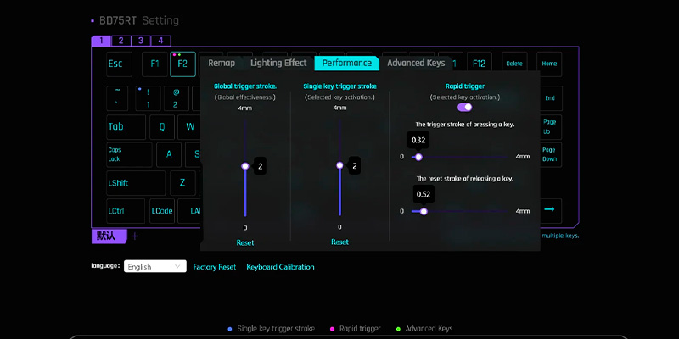The image size is (679, 339).
Task: Select the W key
Action: (x=189, y=126)
